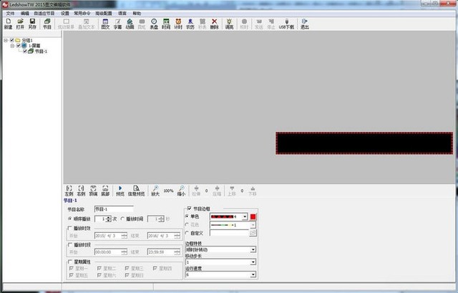The height and width of the screenshot is (293, 458).
Task: Open the 移动步长 step dropdown
Action: point(253,262)
